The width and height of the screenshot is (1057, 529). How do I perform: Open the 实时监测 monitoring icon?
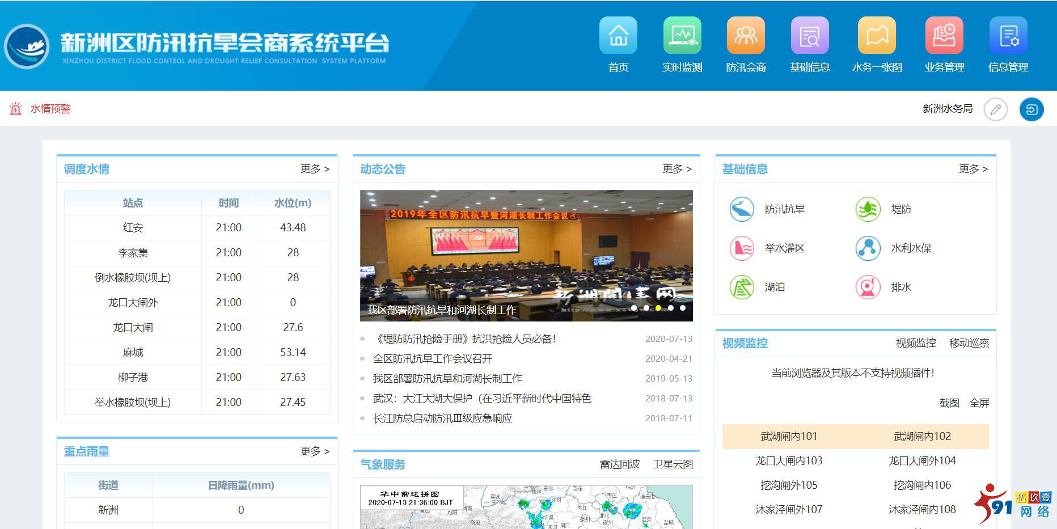(682, 36)
